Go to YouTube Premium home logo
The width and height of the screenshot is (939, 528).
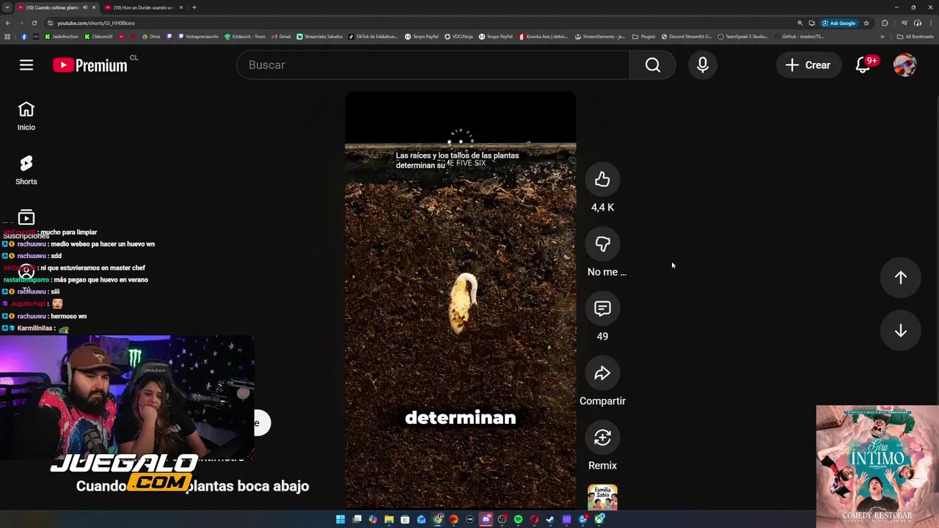[x=90, y=65]
